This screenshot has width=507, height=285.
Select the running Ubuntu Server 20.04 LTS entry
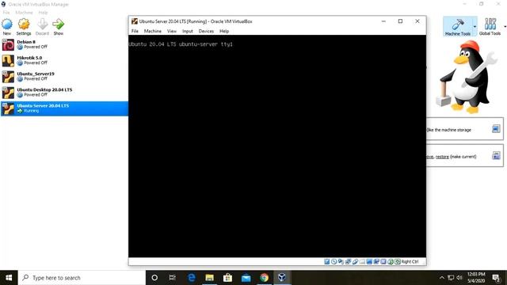(64, 108)
